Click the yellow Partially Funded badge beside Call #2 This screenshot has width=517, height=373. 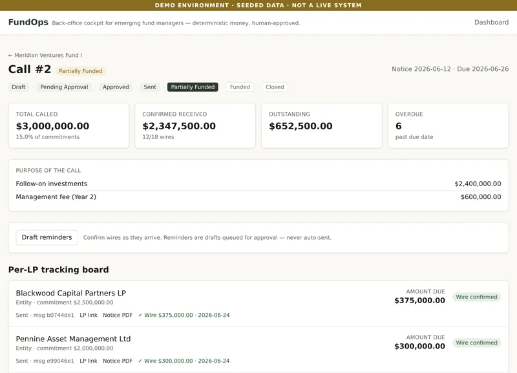click(80, 71)
